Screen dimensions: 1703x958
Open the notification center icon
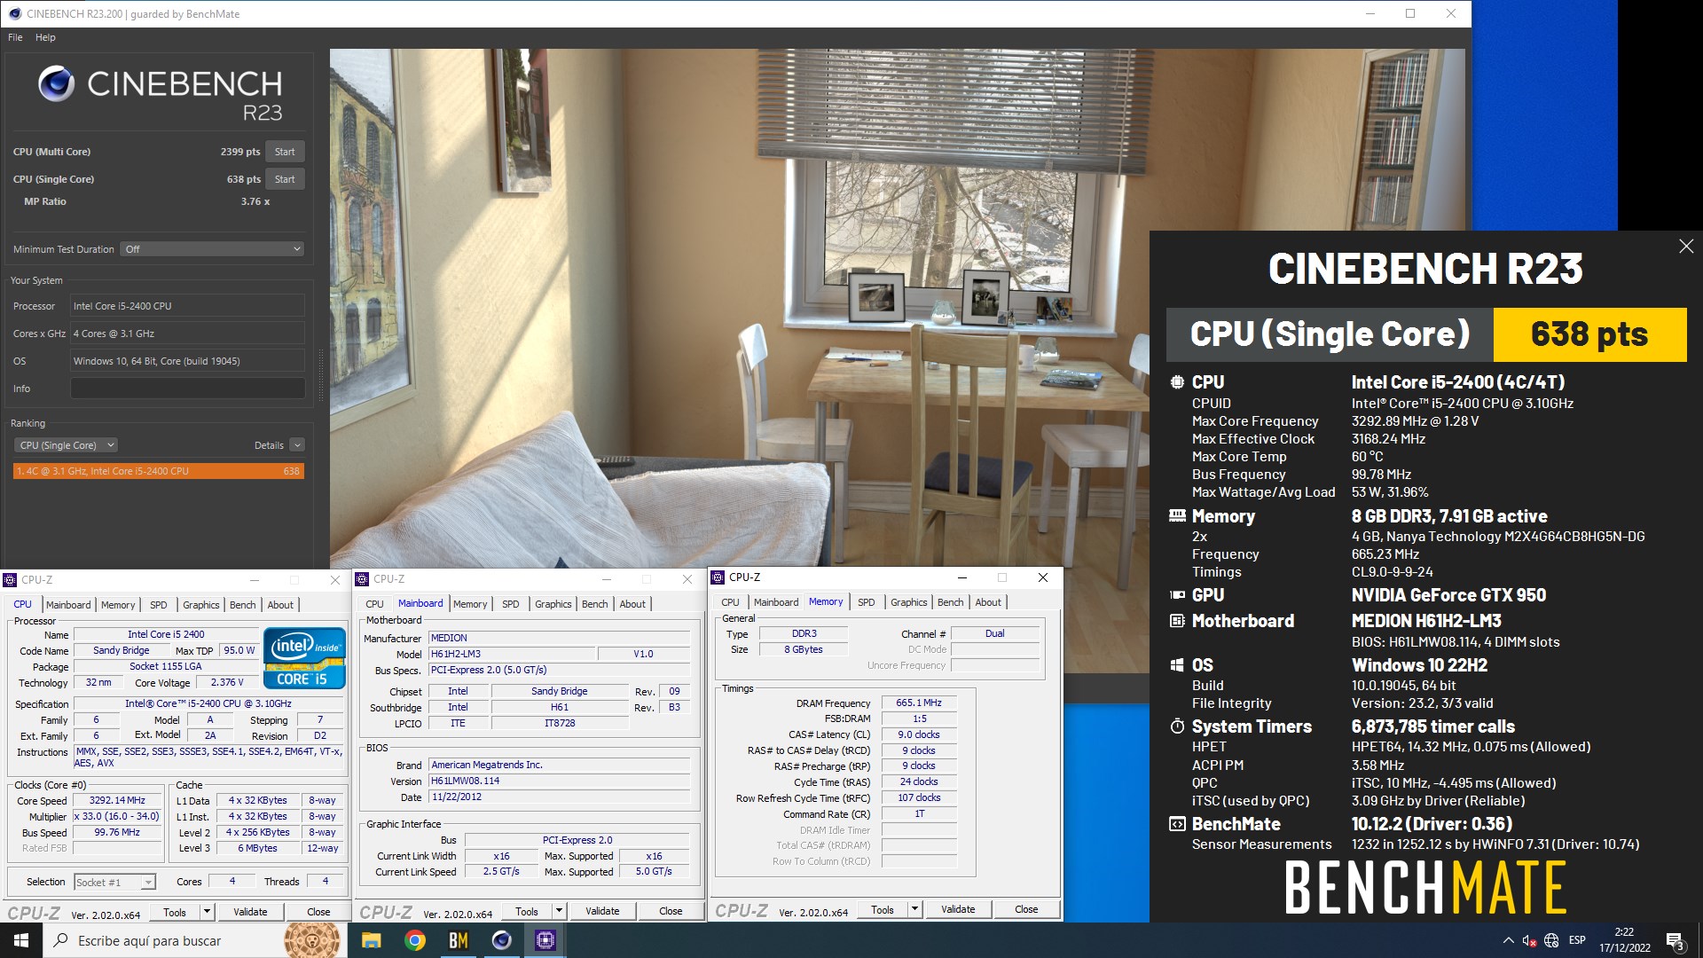pyautogui.click(x=1675, y=940)
